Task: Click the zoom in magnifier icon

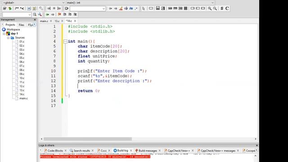Action: click(x=210, y=9)
